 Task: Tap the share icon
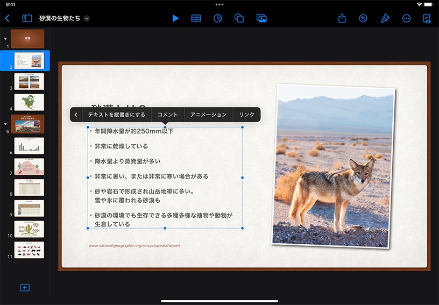point(342,18)
